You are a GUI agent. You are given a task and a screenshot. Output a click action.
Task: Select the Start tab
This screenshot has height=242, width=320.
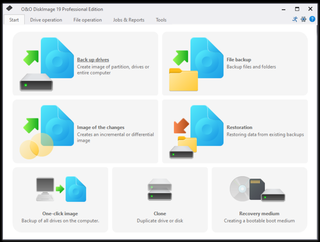click(x=14, y=20)
